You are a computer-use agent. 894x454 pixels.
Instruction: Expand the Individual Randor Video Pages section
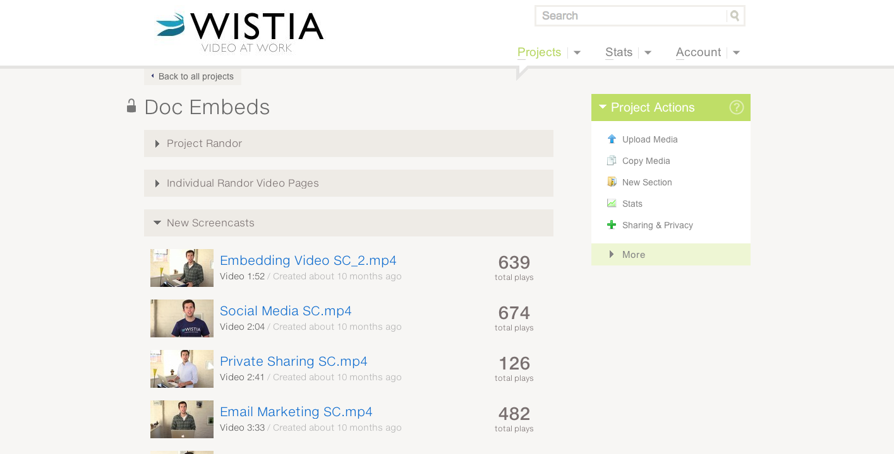coord(349,183)
